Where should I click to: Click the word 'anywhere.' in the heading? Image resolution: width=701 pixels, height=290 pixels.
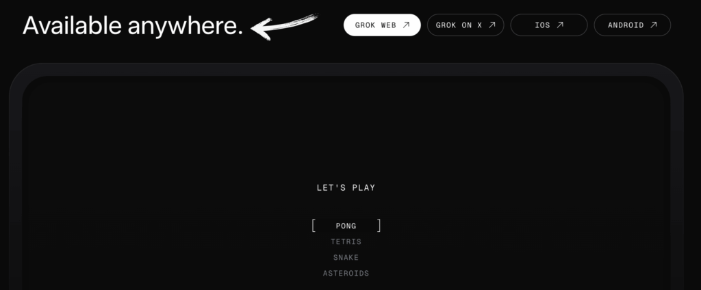pos(186,27)
